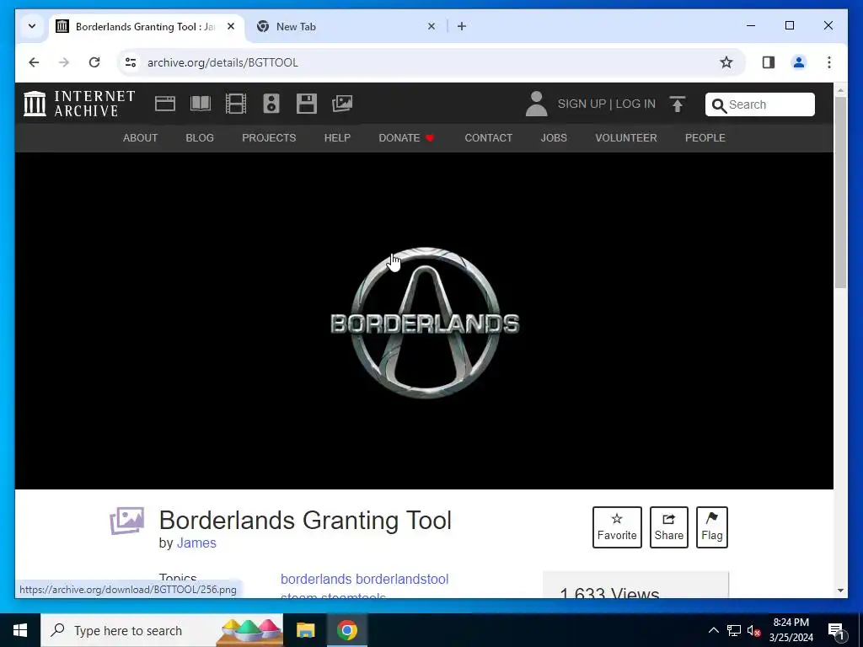This screenshot has width=863, height=647.
Task: Show hidden tray icons chevron
Action: tap(713, 630)
